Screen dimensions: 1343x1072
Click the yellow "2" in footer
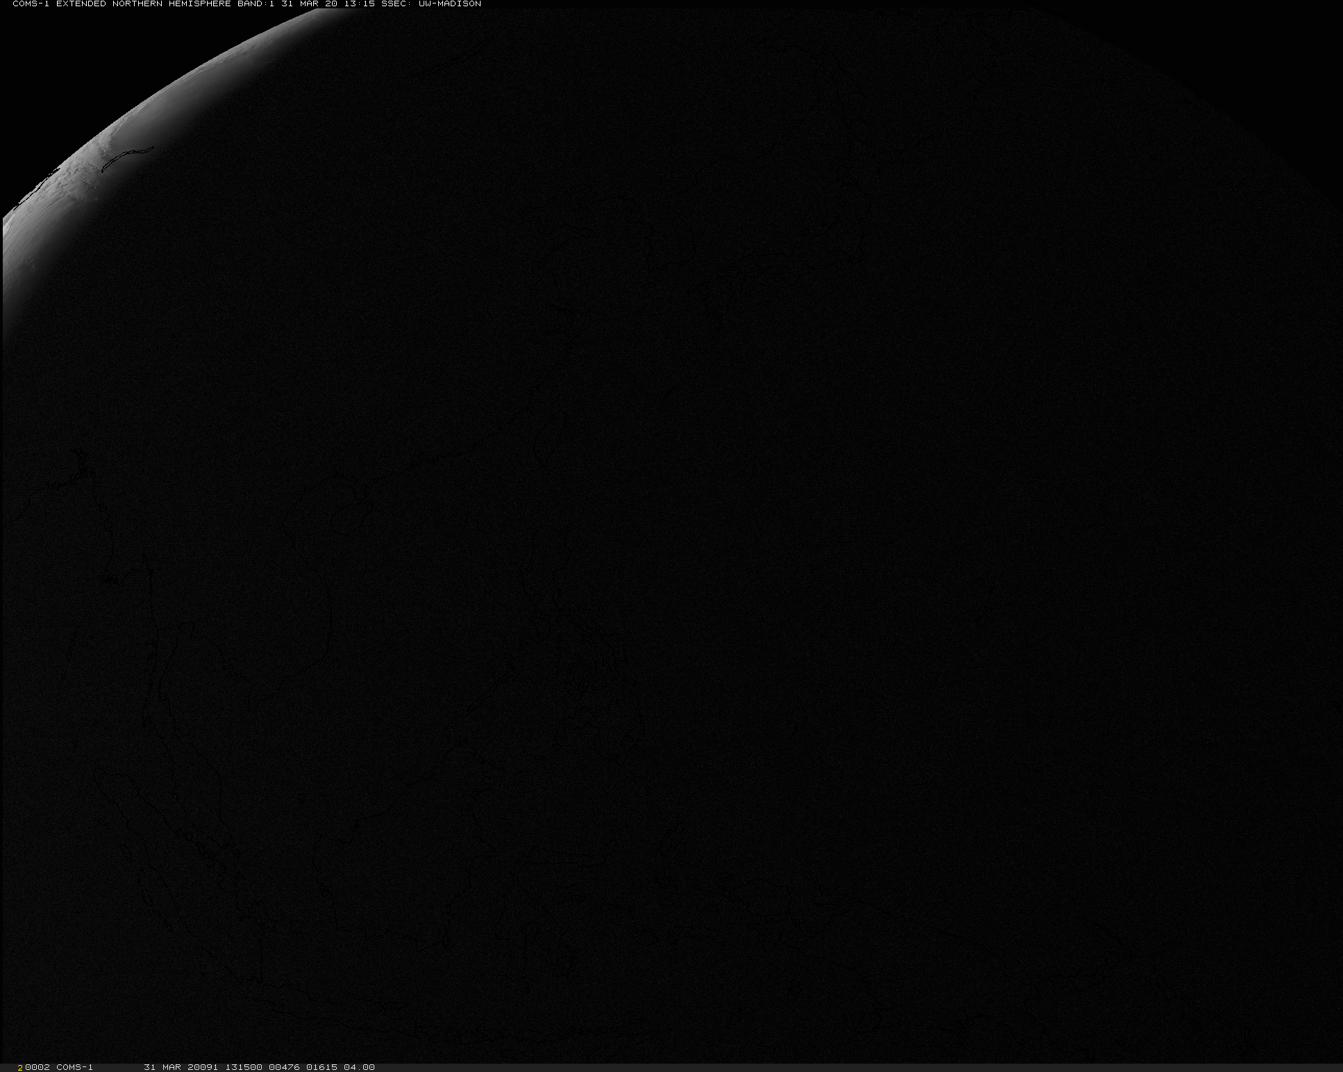(20, 1067)
